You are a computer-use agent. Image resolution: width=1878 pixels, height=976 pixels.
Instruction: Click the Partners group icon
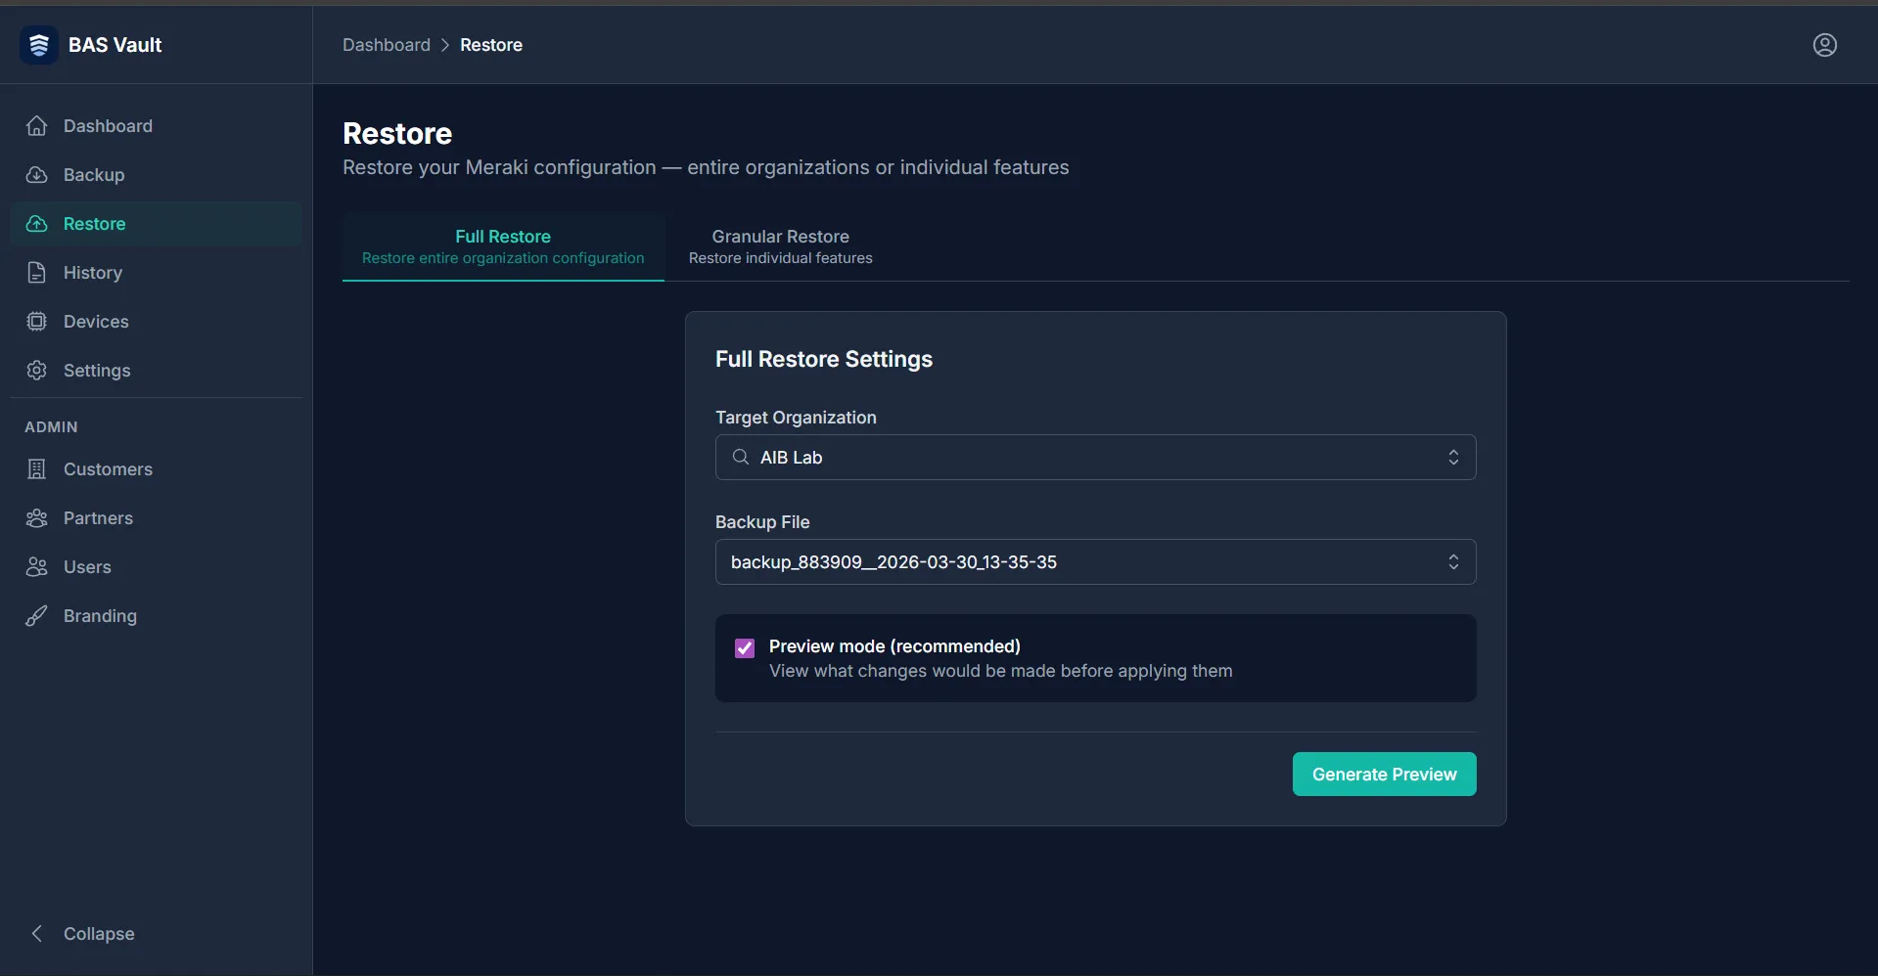click(37, 518)
